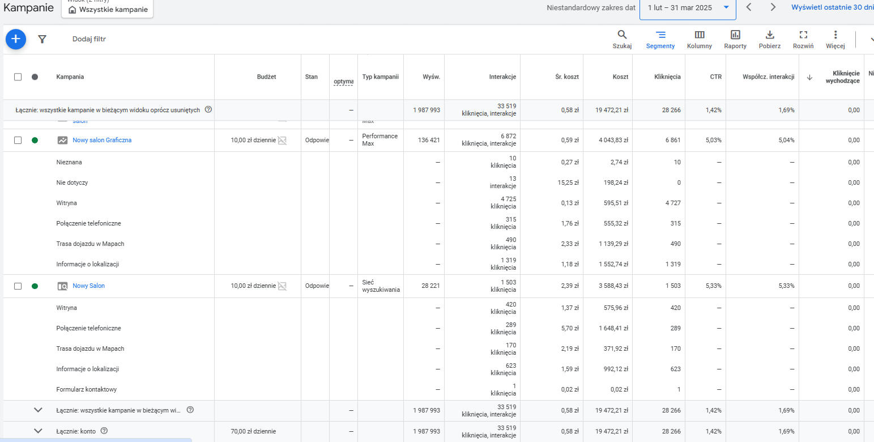Click the optyma column header
The width and height of the screenshot is (874, 442).
[x=343, y=82]
